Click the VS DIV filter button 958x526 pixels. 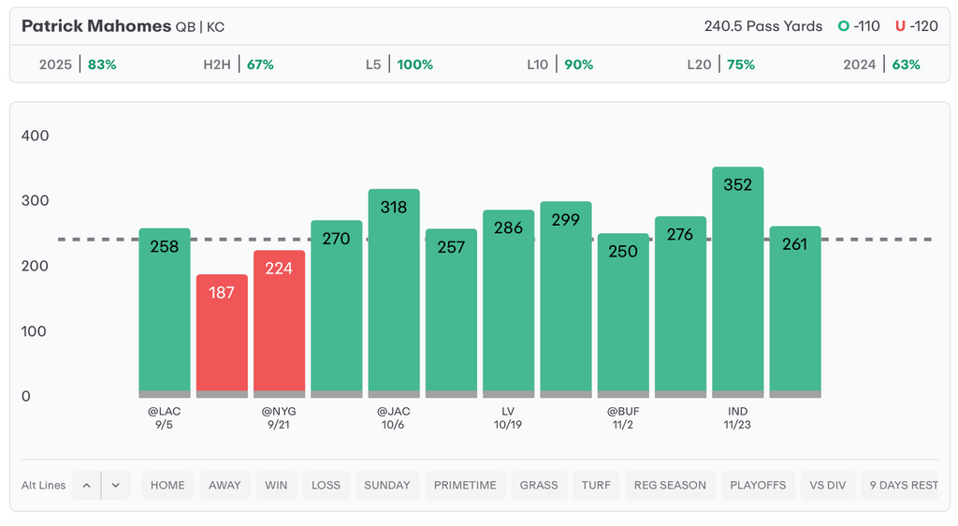[828, 485]
